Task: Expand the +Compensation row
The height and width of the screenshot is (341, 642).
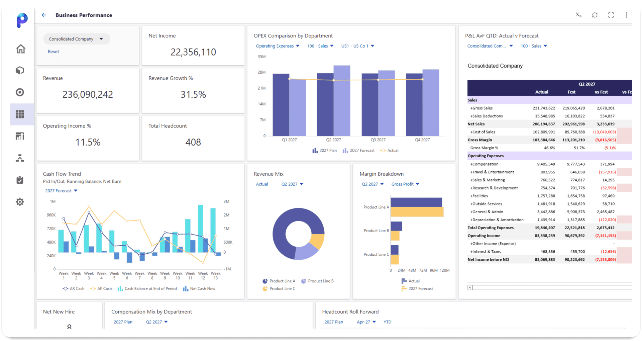Action: click(484, 164)
